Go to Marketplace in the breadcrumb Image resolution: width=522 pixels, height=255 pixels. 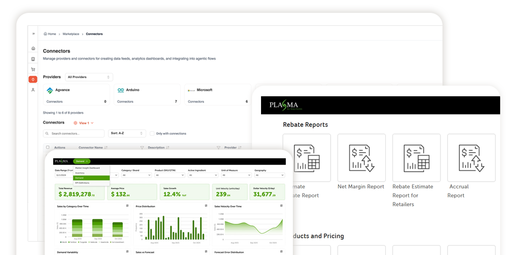(x=71, y=34)
